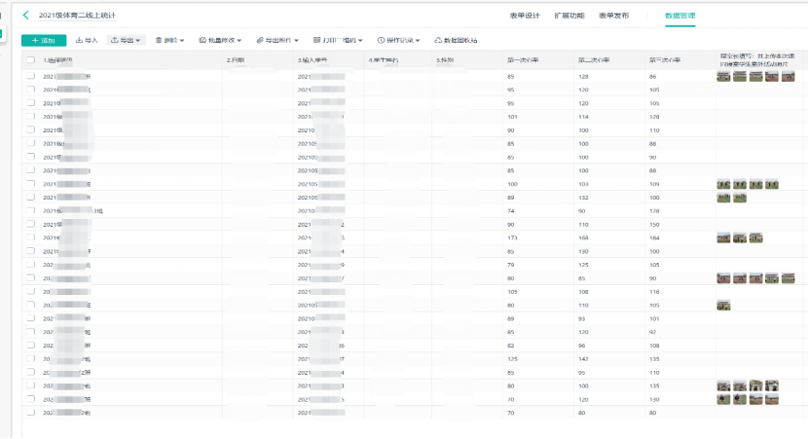The height and width of the screenshot is (439, 808).
Task: Check the first data row's checkbox
Action: 31,76
